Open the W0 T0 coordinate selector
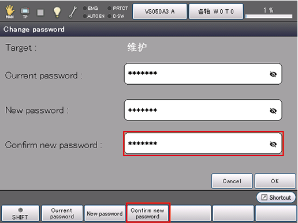298x223 pixels. point(216,12)
